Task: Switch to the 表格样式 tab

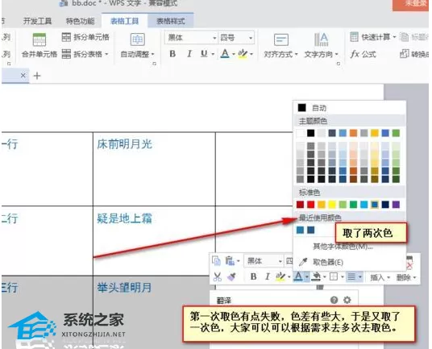Action: click(x=171, y=21)
